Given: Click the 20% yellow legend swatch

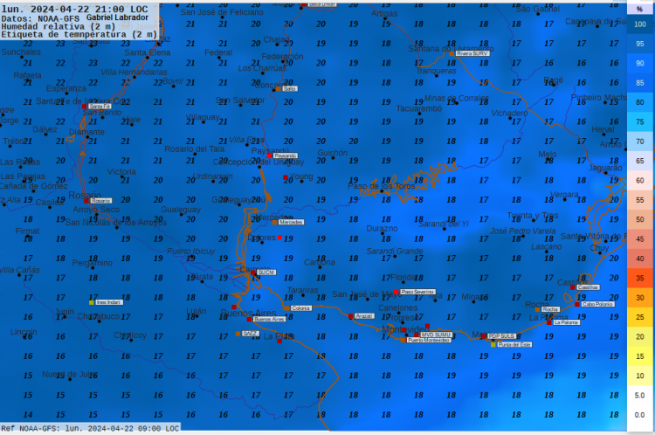Looking at the screenshot, I should [x=640, y=337].
